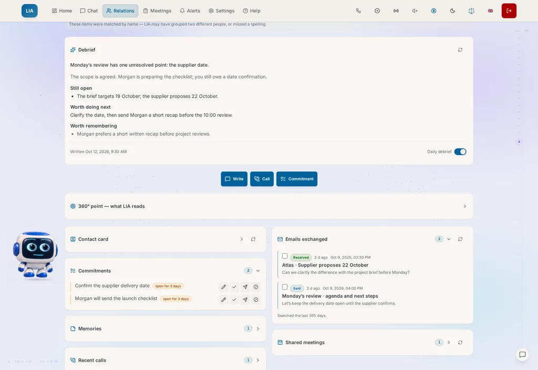Refresh the Debrief card
Viewport: 538px width, 370px height.
tap(460, 50)
